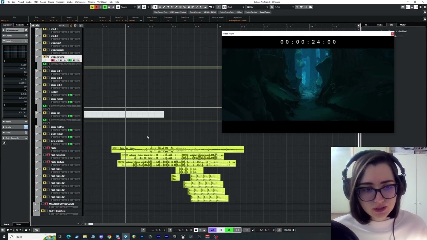The height and width of the screenshot is (240, 427).
Task: Switch to the Media tab
Action: tap(380, 25)
